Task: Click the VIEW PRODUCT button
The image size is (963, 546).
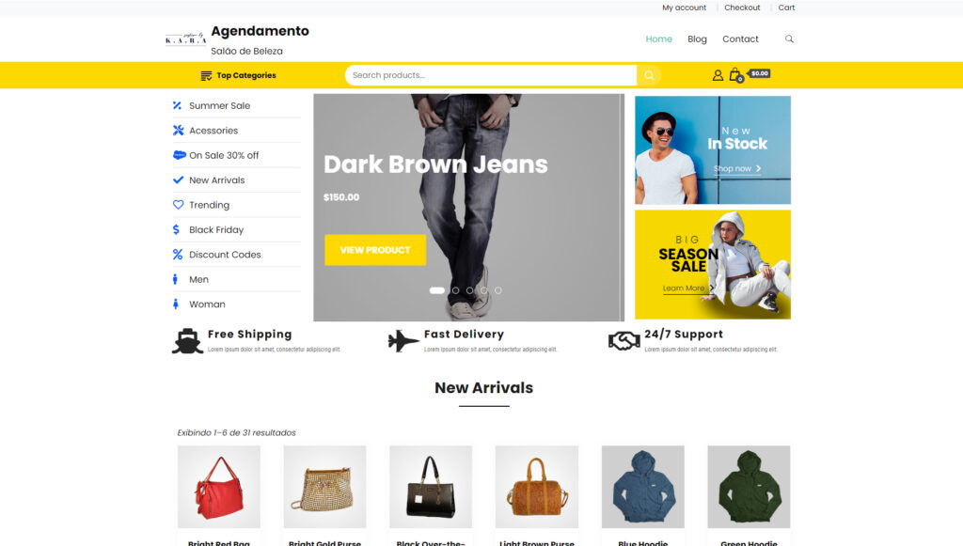Action: pyautogui.click(x=375, y=250)
